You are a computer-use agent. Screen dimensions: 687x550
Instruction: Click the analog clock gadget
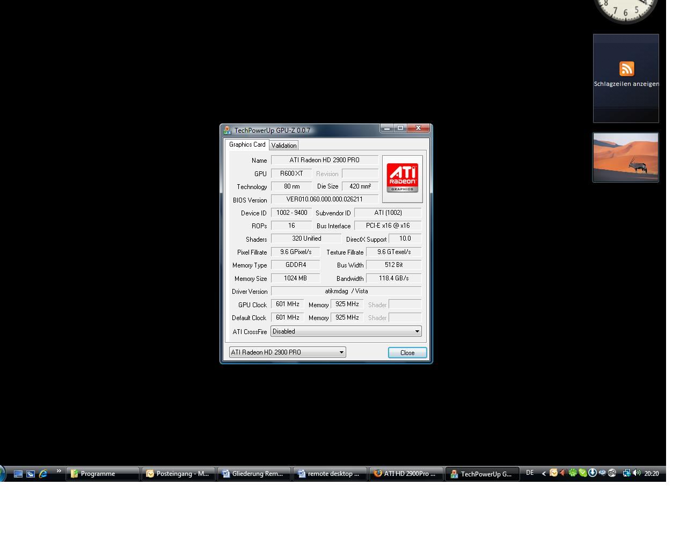626,10
